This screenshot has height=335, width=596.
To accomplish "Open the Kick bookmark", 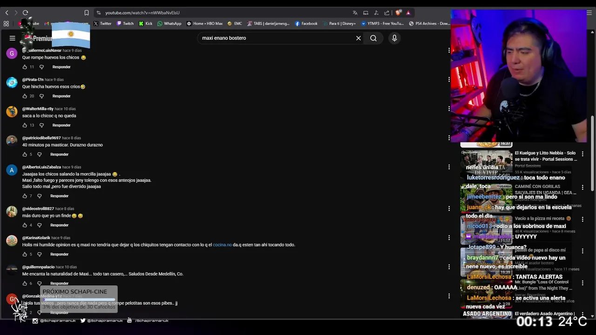I will tap(146, 23).
